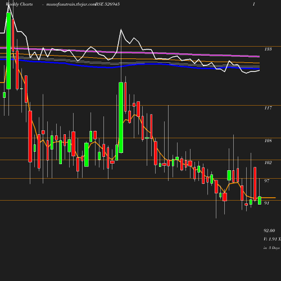Click the 'Weekly Charts' title text
The image size is (281, 281).
[19, 4]
